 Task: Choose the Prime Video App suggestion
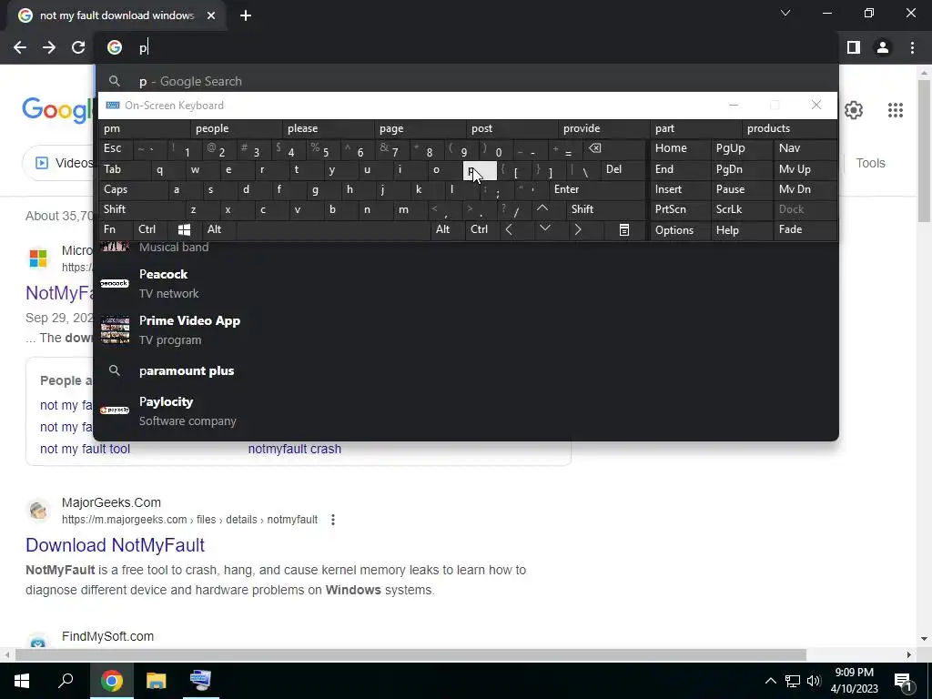pos(466,329)
